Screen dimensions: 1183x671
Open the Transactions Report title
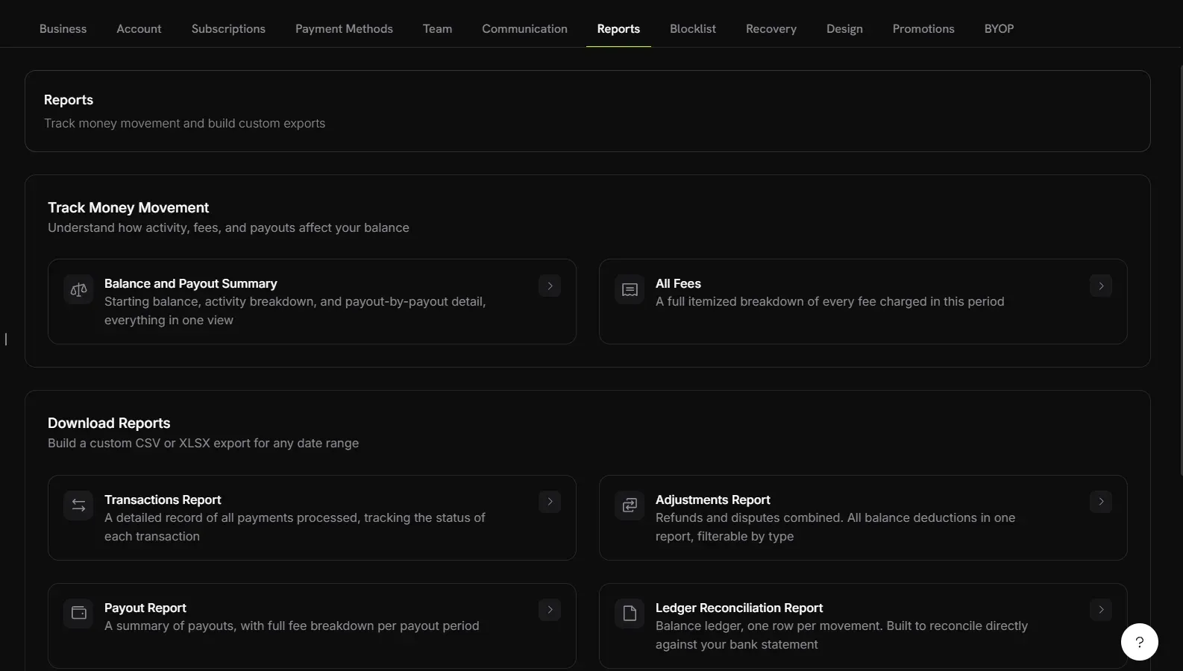click(163, 500)
